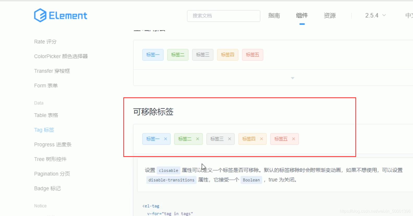The width and height of the screenshot is (413, 216).
Task: Open the 指南 nav item
Action: tap(274, 16)
